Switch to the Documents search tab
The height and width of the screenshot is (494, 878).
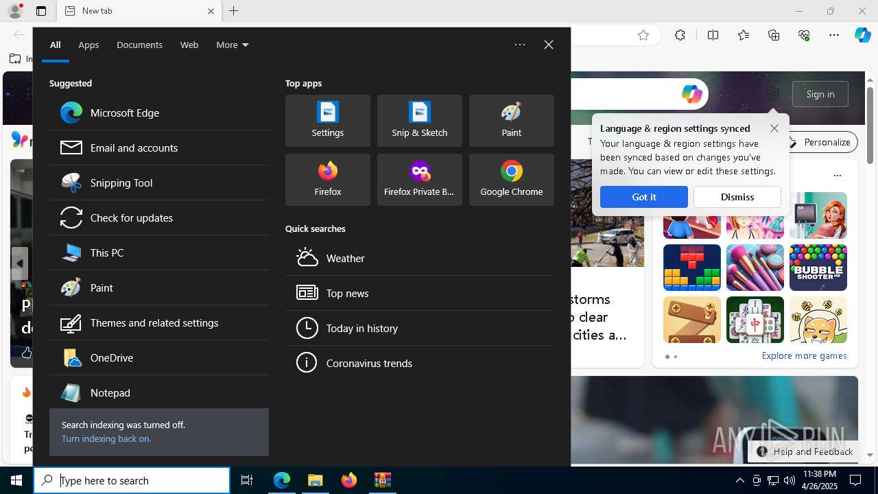[139, 45]
